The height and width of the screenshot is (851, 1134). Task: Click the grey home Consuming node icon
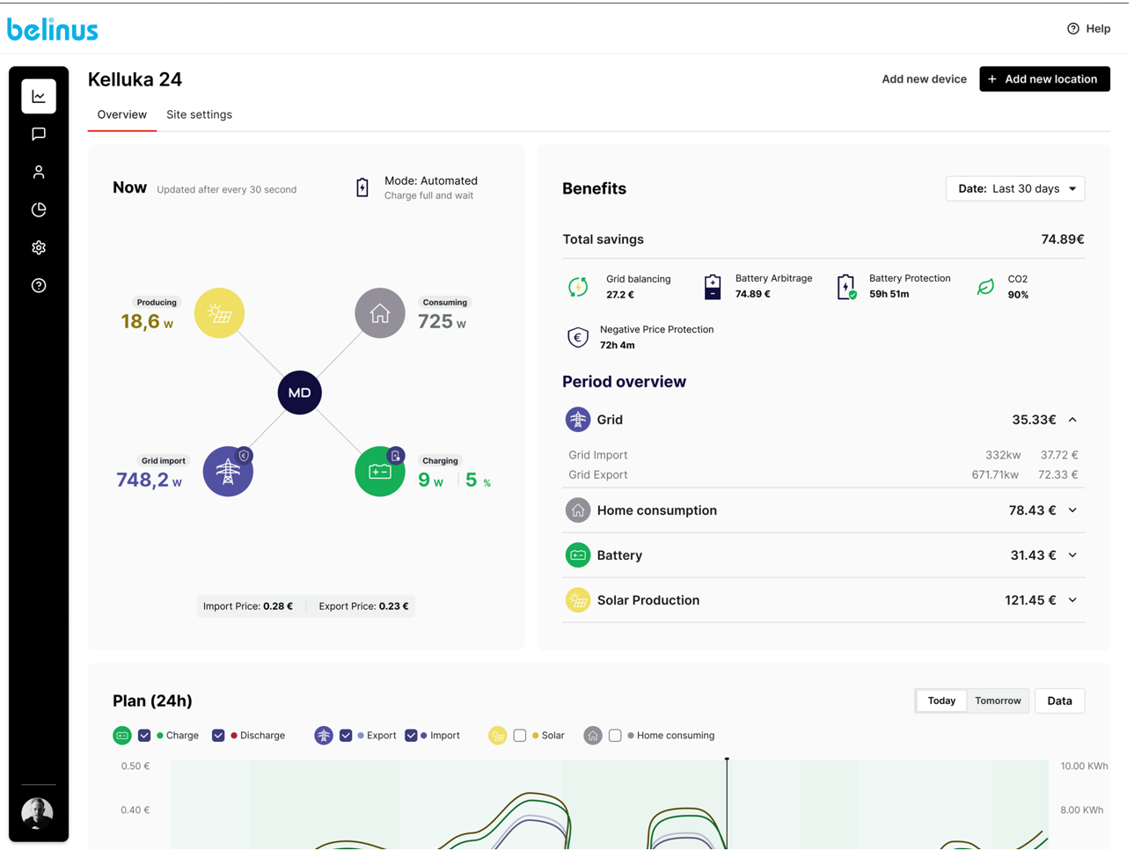click(x=380, y=313)
